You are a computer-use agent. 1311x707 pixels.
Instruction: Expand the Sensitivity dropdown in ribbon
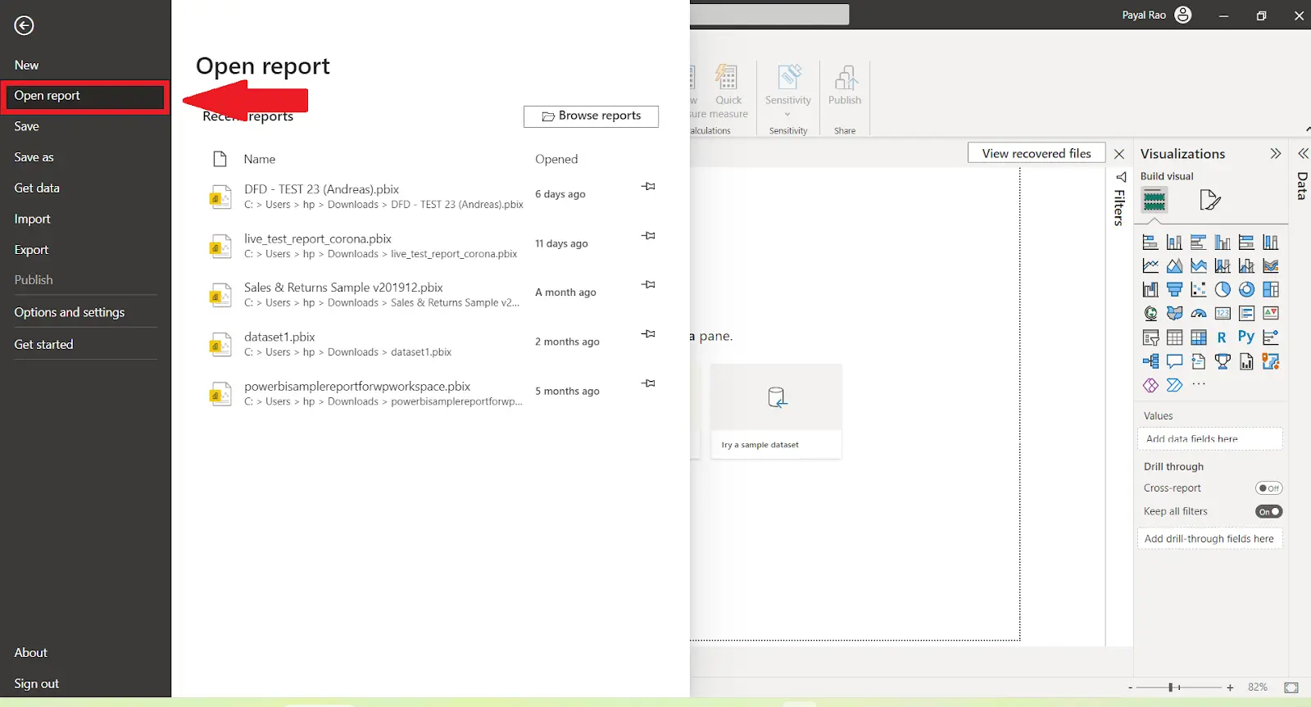pyautogui.click(x=788, y=115)
